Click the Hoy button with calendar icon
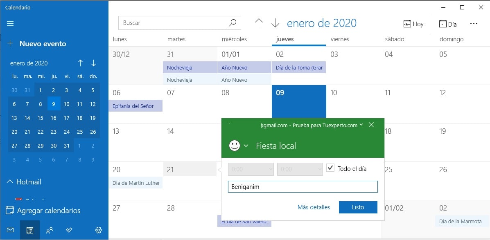Viewport: 490px width, 240px height. coord(413,24)
